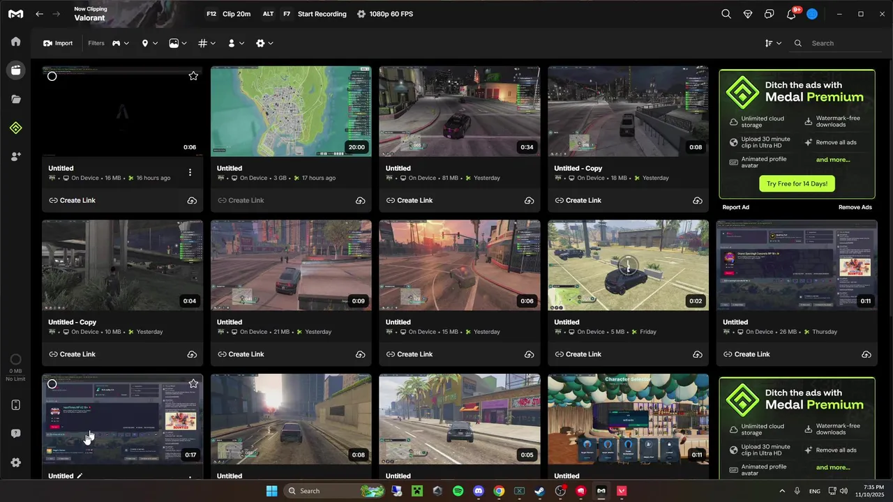This screenshot has height=502, width=893.
Task: Click the Report Ad link
Action: (735, 207)
